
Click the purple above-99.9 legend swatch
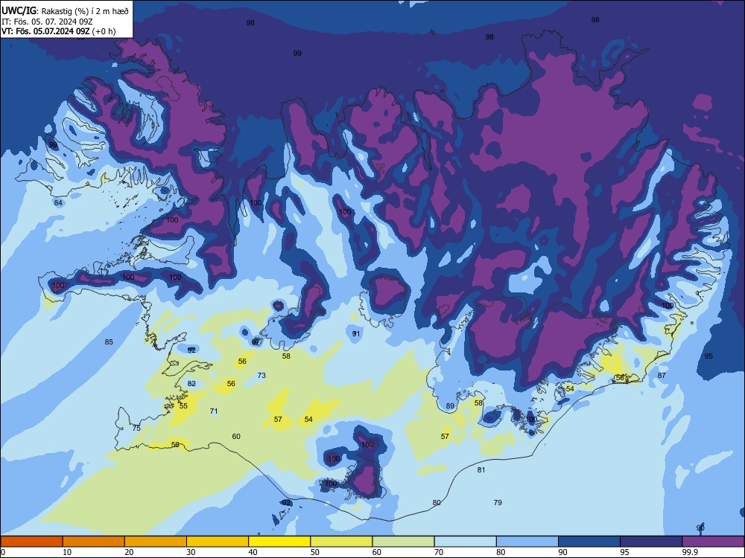coord(714,542)
